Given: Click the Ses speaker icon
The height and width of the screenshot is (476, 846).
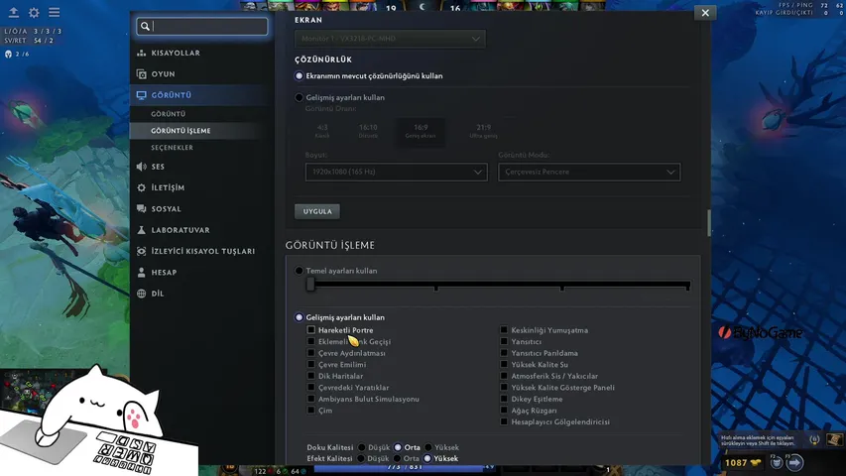Looking at the screenshot, I should point(142,167).
